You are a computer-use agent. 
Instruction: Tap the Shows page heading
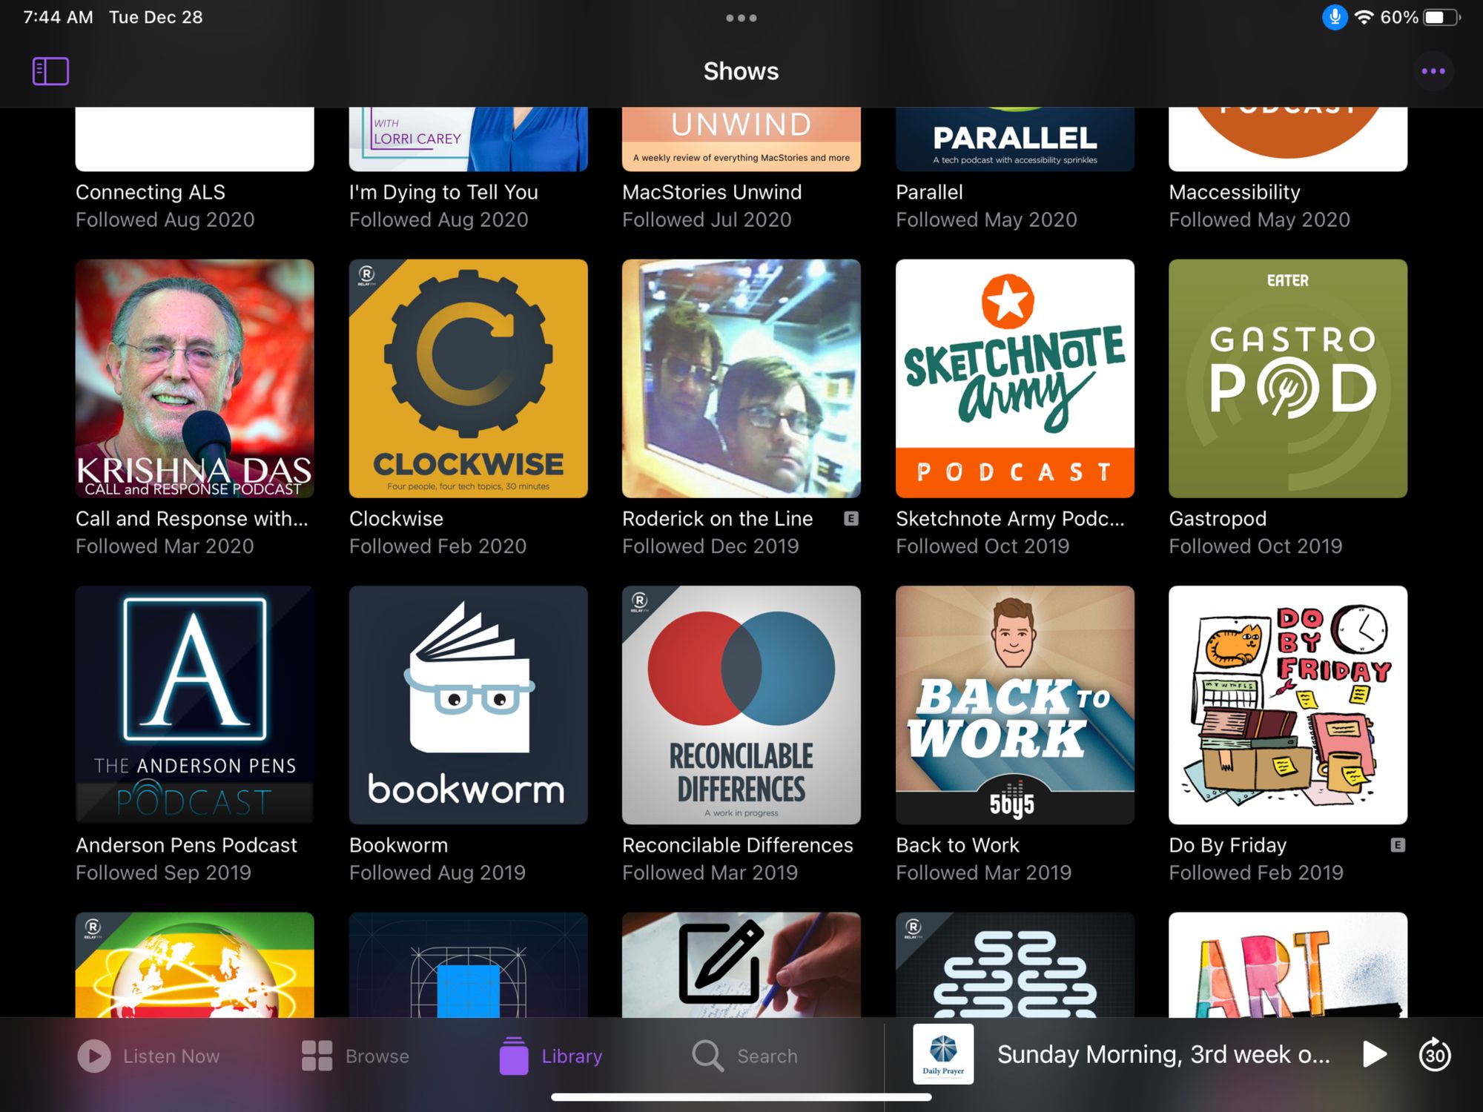741,71
